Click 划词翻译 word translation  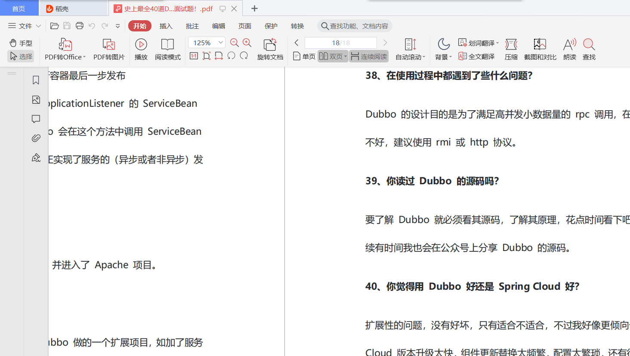478,43
